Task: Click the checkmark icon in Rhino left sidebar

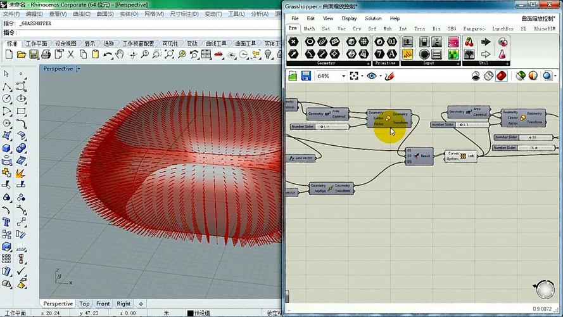Action: [21, 270]
